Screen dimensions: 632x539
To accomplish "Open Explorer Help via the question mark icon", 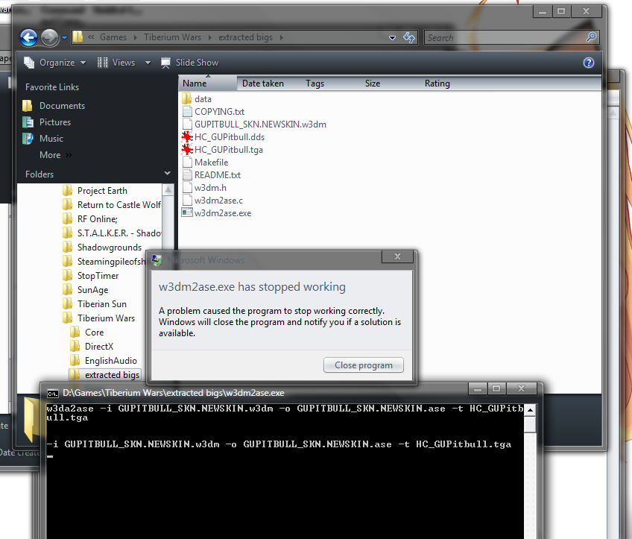I will (x=589, y=63).
